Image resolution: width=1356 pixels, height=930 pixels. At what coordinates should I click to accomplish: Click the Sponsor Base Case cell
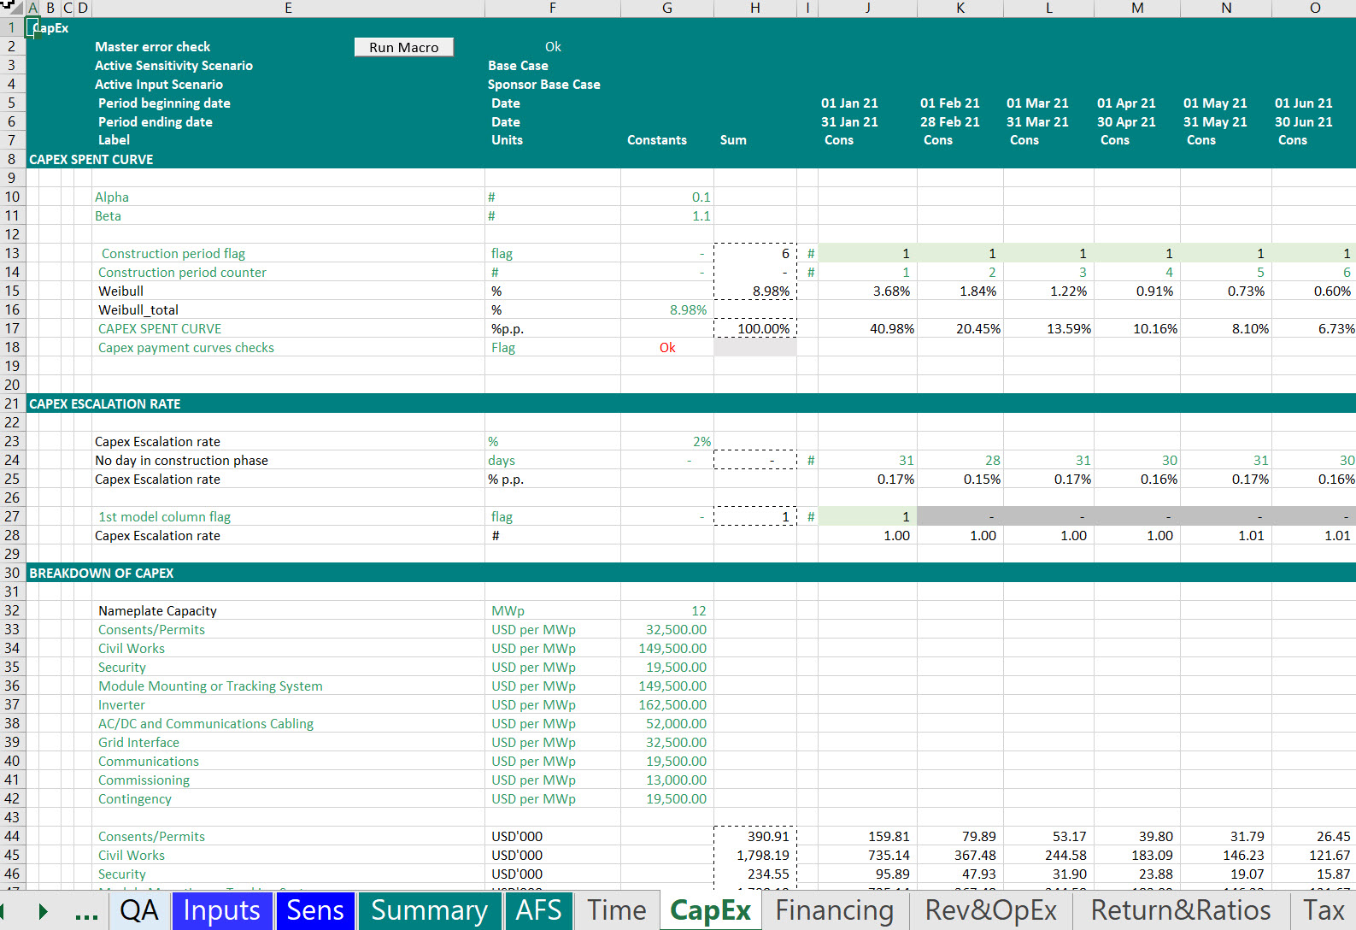[543, 85]
